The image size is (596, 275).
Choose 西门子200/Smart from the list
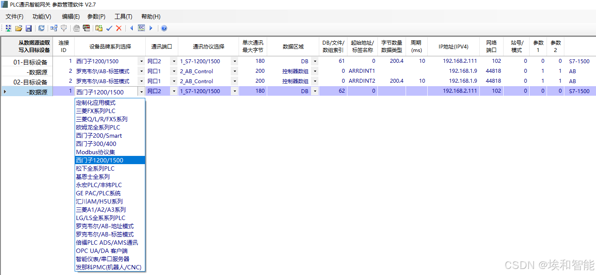110,136
